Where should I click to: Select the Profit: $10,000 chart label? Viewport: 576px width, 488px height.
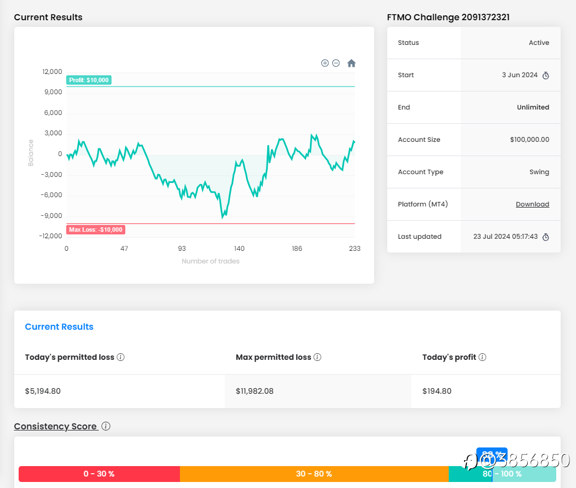[x=89, y=80]
